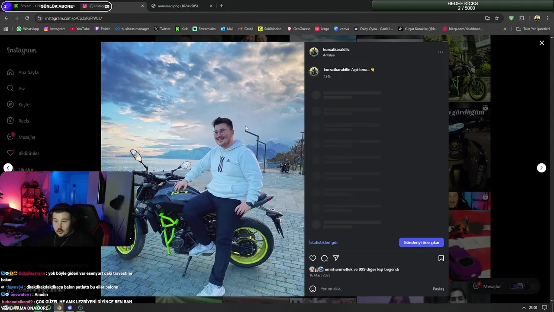Open Ara search in Instagram sidebar
554x312 pixels.
pos(16,88)
